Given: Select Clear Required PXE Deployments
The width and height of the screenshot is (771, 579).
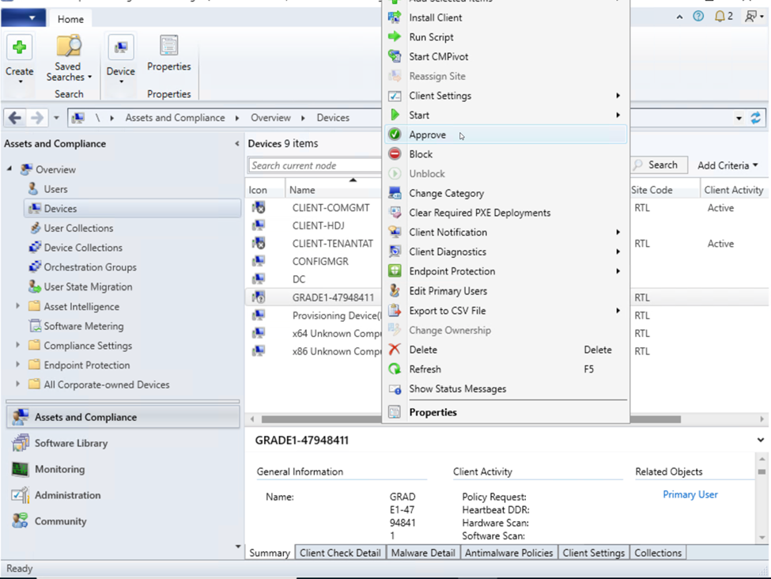Looking at the screenshot, I should pyautogui.click(x=505, y=213).
